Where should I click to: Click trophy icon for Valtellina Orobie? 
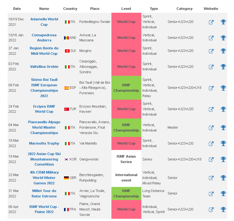click(x=223, y=67)
